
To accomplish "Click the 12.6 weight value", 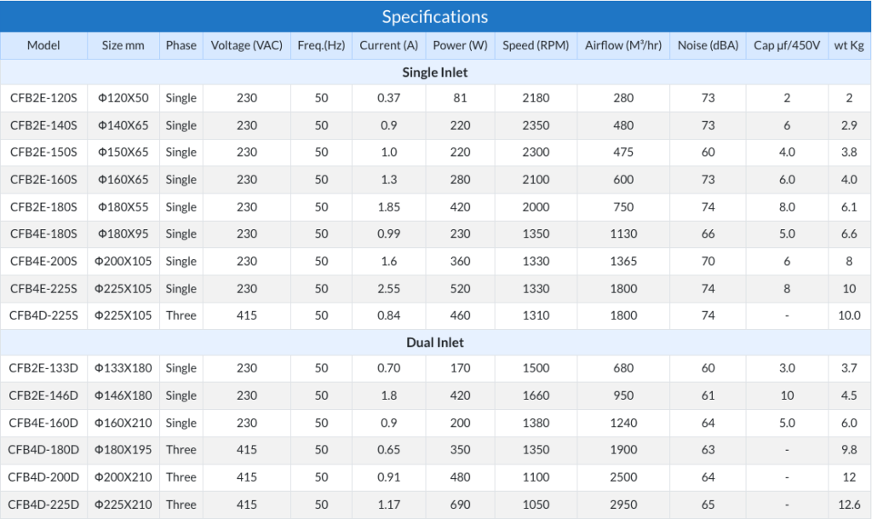I will [849, 505].
